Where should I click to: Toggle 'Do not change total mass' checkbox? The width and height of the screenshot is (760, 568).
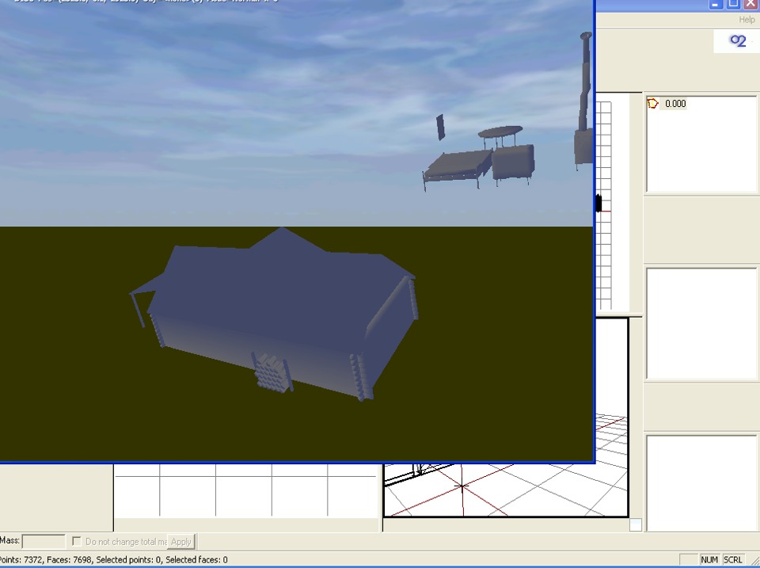coord(77,542)
